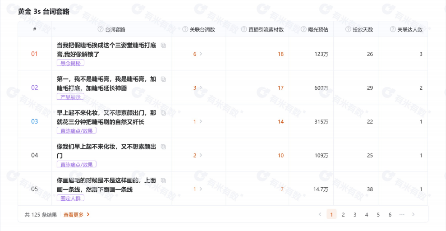Screen dimensions: 446x231
Task: Click help icon beside 投放天数 header
Action: click(x=348, y=29)
